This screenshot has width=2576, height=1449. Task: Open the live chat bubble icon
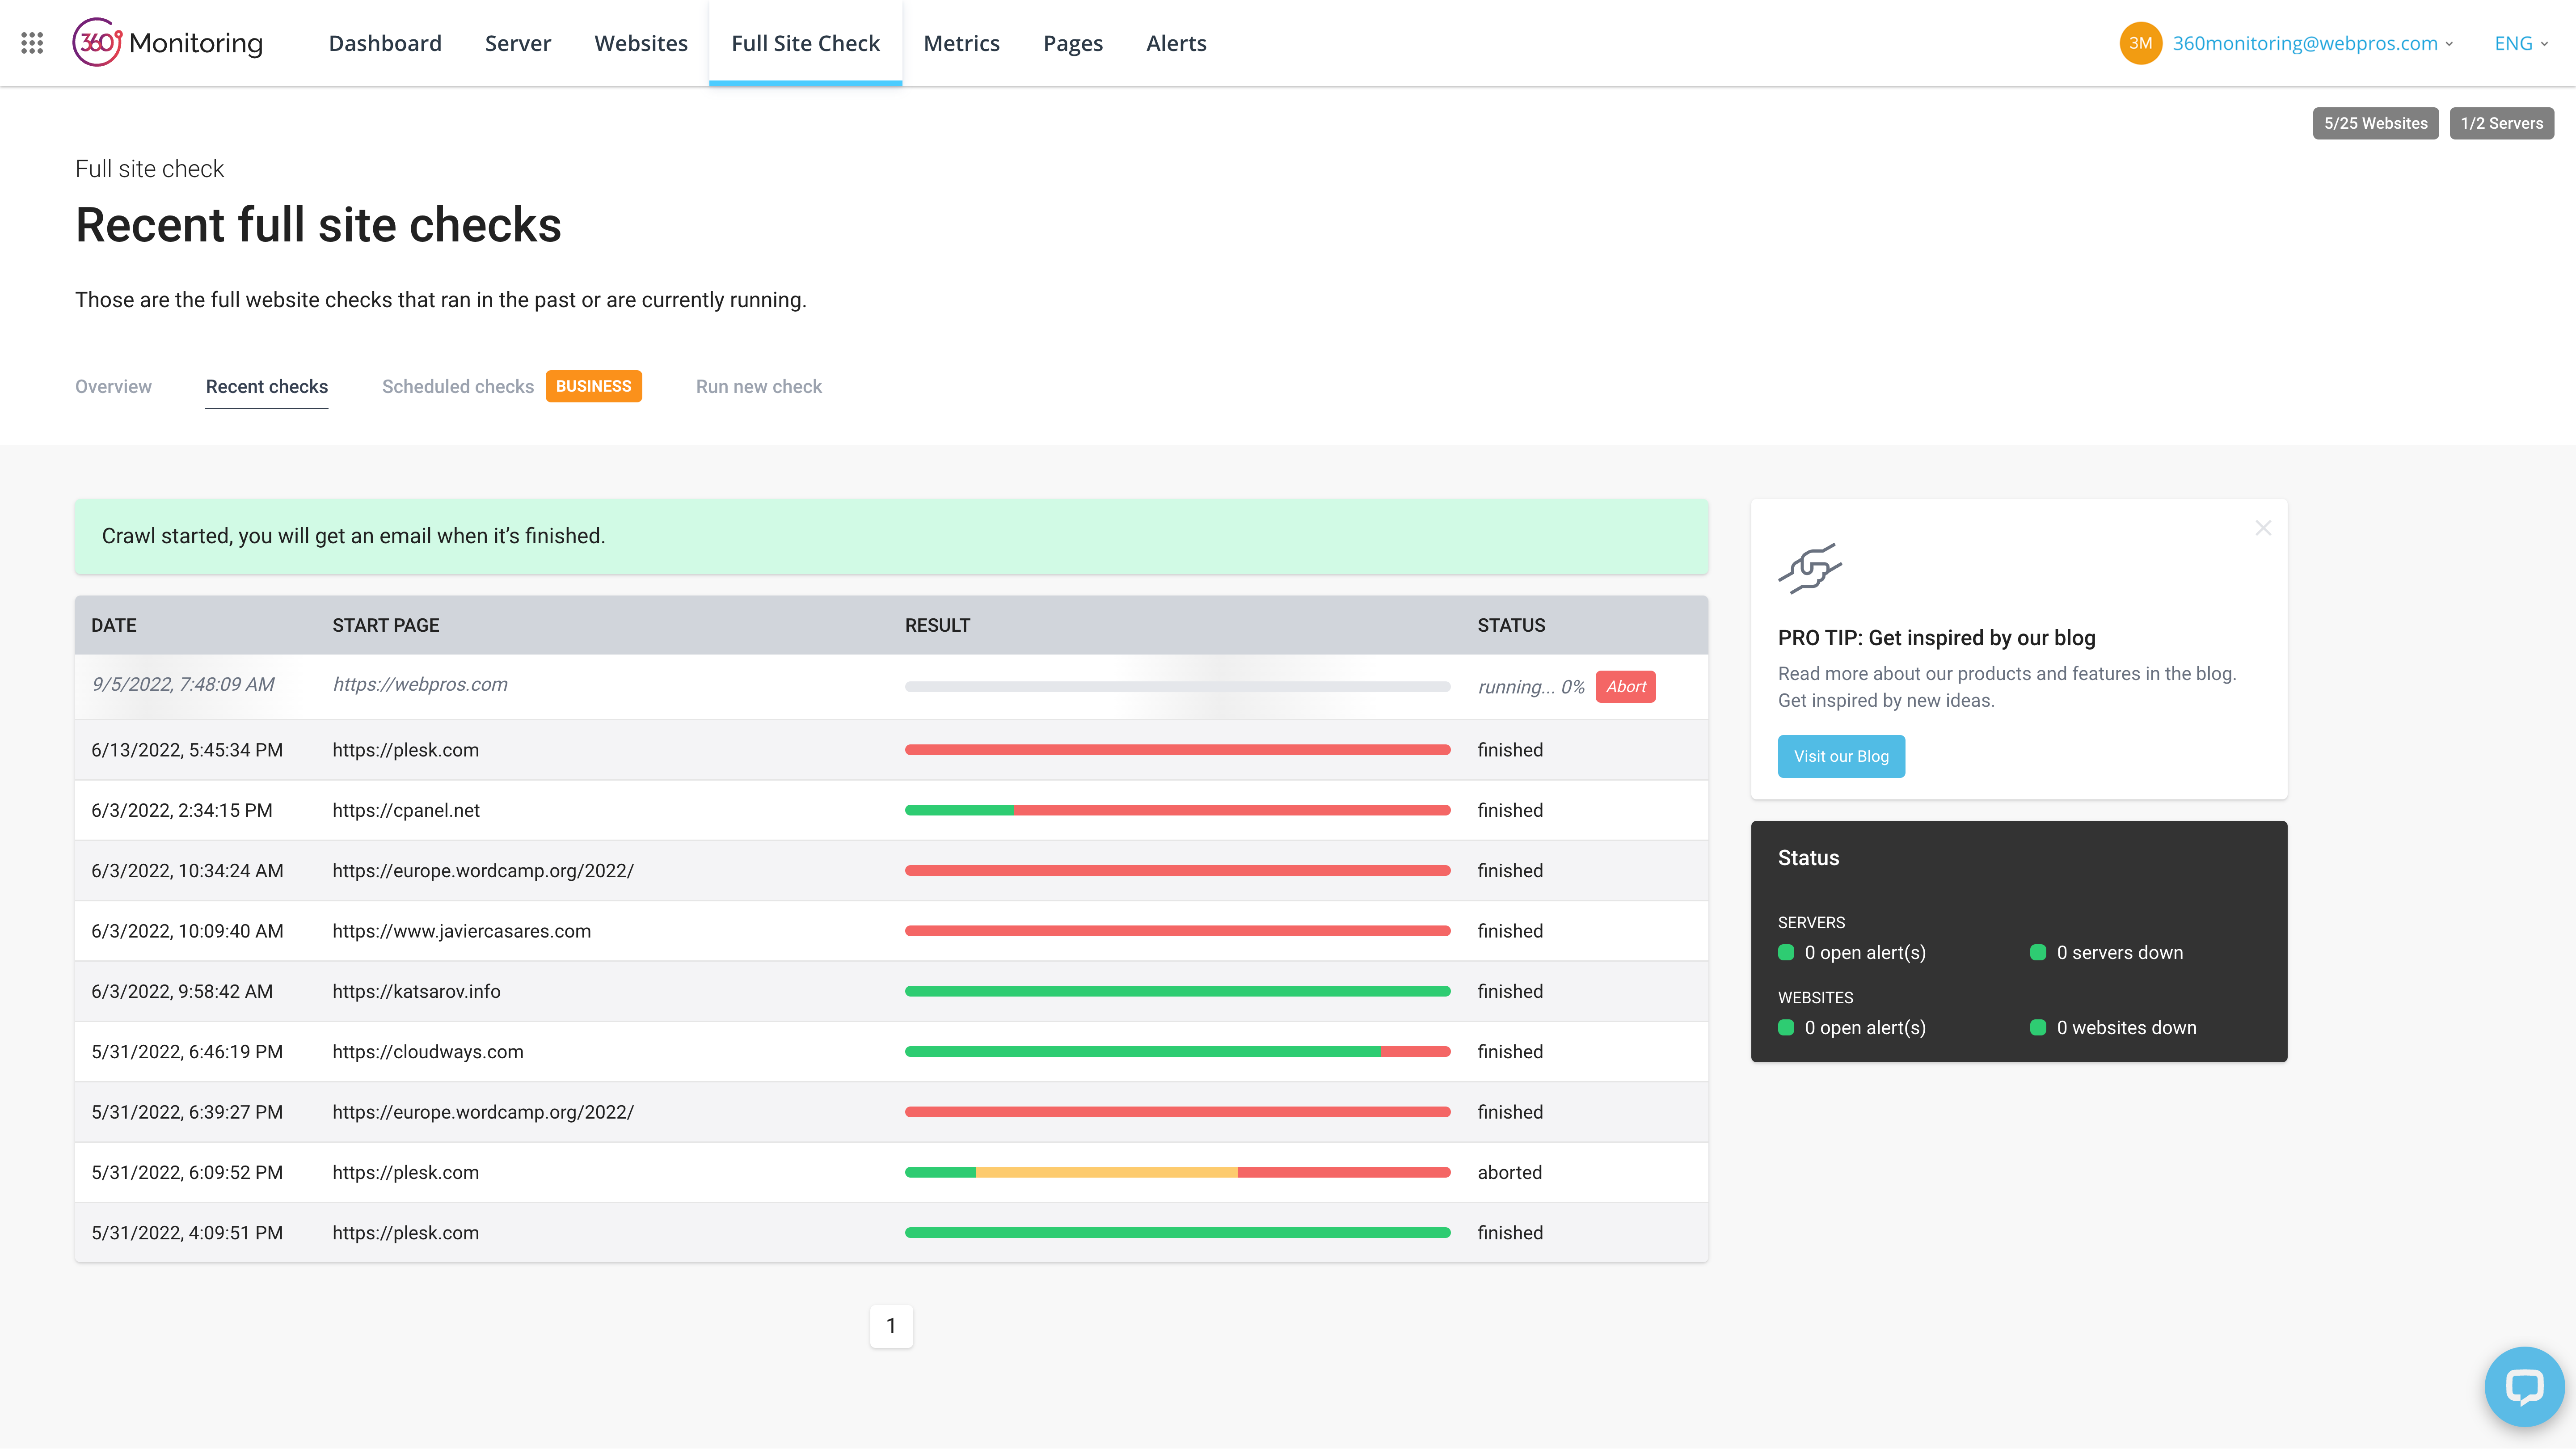pos(2524,1386)
